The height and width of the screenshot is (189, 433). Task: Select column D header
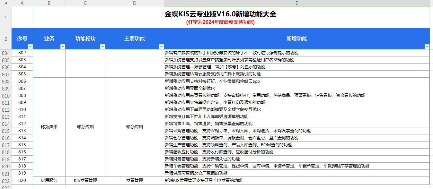(135, 3)
